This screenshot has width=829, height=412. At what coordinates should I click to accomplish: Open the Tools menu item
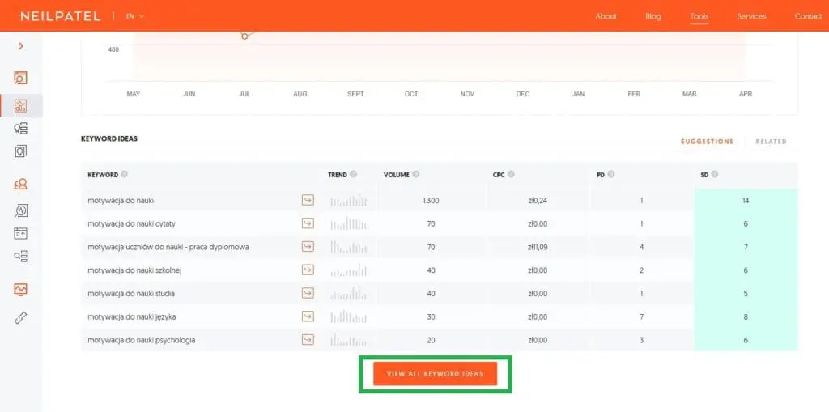tap(699, 16)
